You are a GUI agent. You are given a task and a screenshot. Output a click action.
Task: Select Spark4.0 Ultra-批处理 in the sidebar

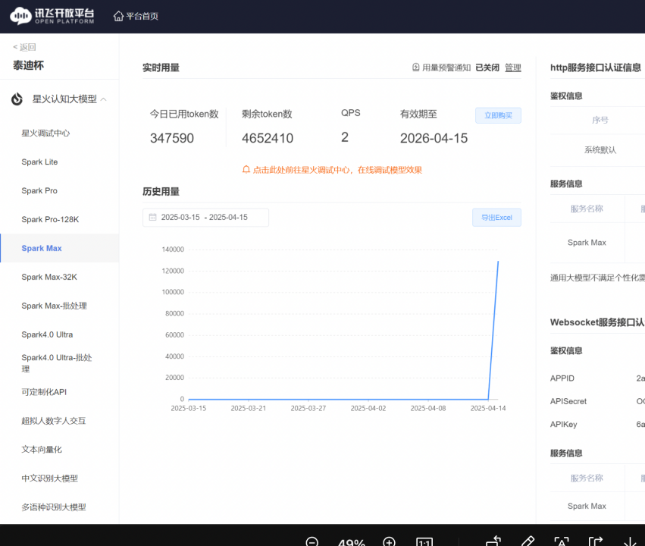click(x=57, y=363)
